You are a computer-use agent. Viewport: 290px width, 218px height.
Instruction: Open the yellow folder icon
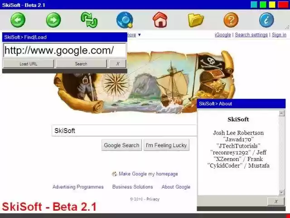196,20
